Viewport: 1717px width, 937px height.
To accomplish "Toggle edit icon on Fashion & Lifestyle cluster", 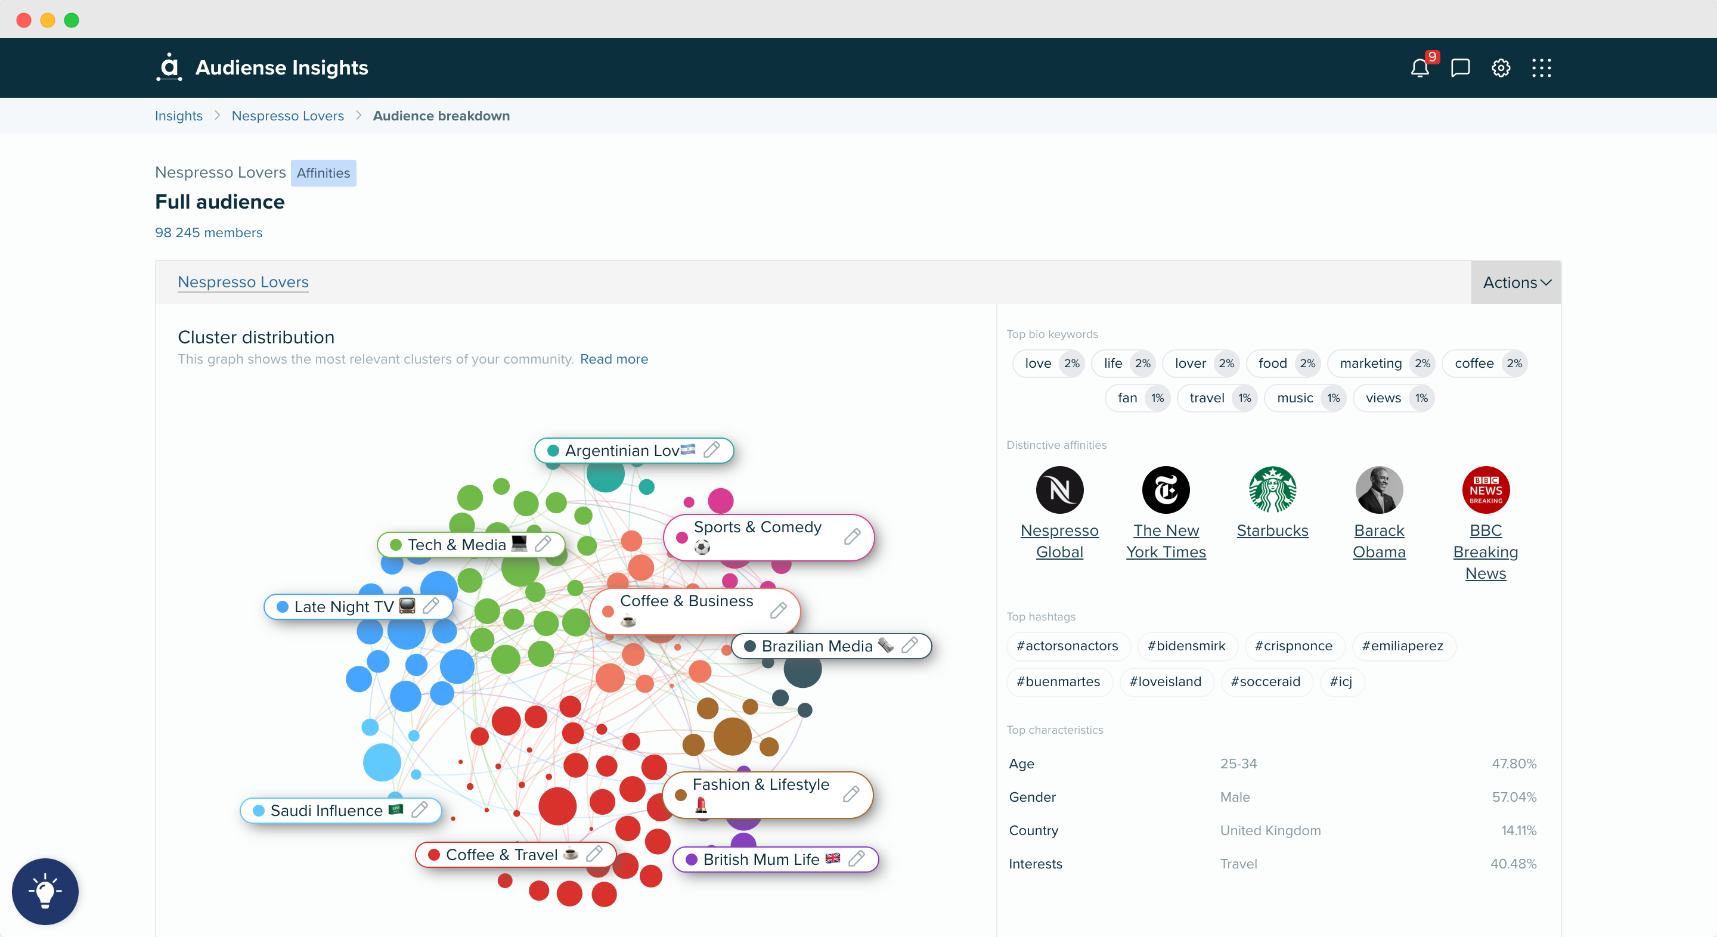I will point(851,794).
